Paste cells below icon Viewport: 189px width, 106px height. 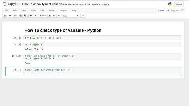click(25, 16)
